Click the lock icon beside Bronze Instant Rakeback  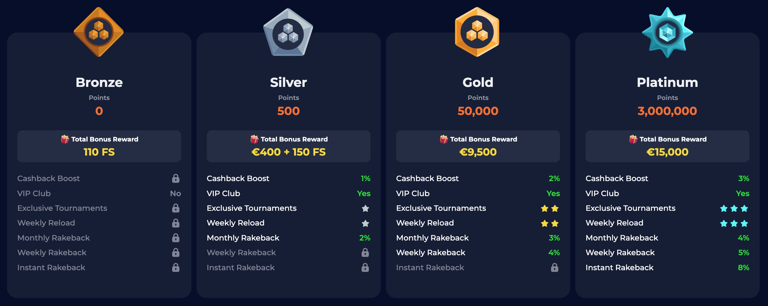[176, 267]
